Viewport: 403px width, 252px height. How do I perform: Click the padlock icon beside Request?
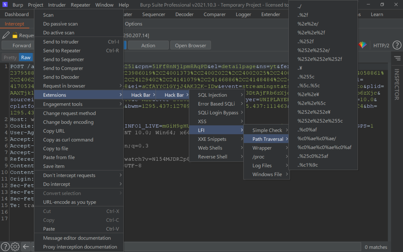click(15, 35)
